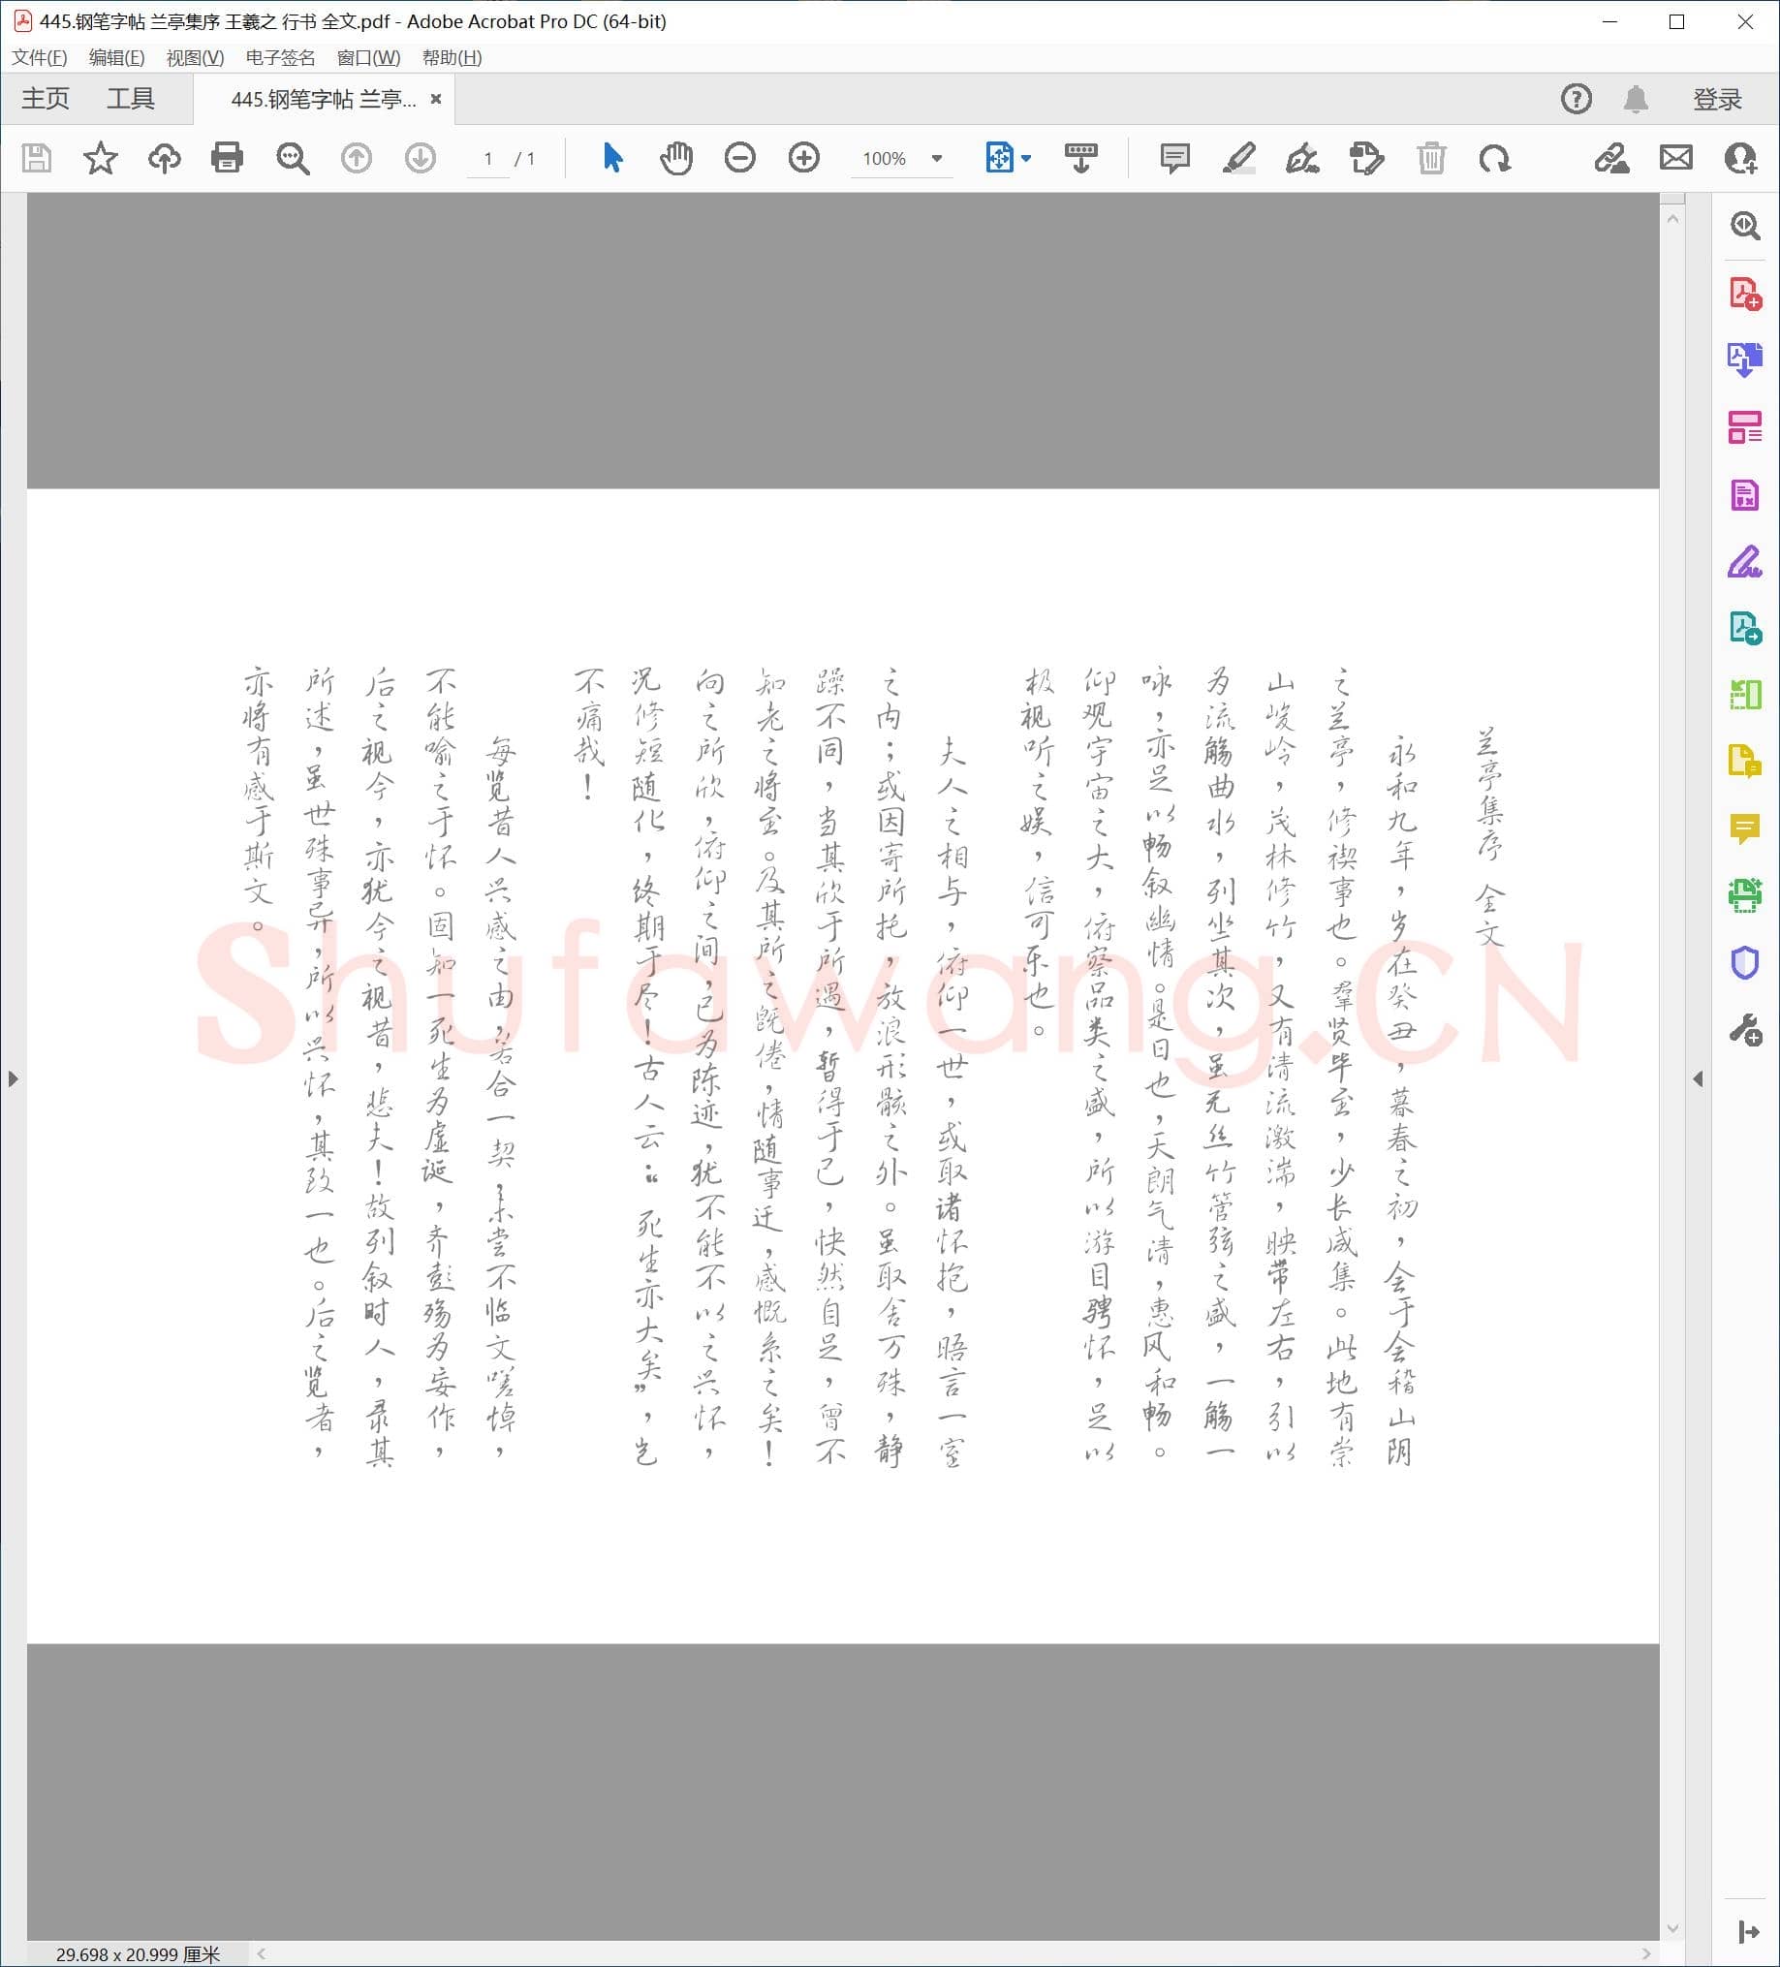Click the Print document icon

click(x=227, y=158)
